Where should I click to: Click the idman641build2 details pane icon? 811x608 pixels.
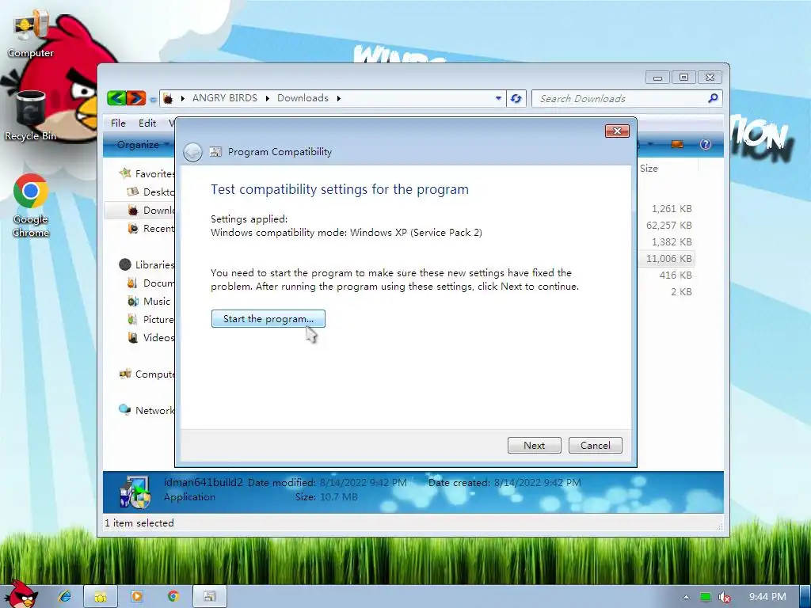coord(135,492)
